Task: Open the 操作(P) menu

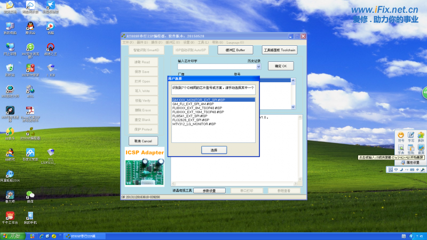Action: tap(156, 43)
